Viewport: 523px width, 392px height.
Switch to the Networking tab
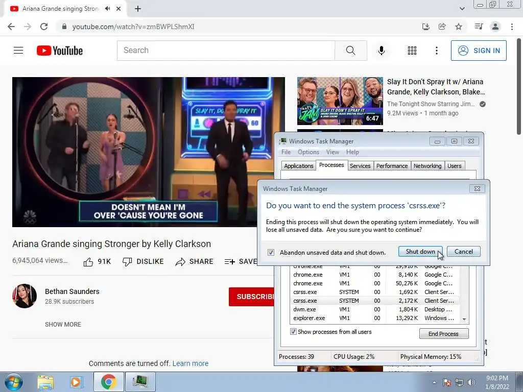click(427, 166)
